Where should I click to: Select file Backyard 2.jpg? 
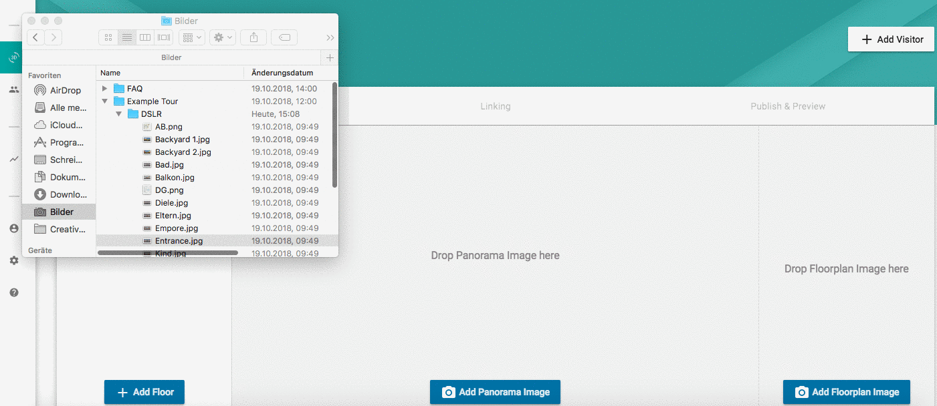(213, 152)
